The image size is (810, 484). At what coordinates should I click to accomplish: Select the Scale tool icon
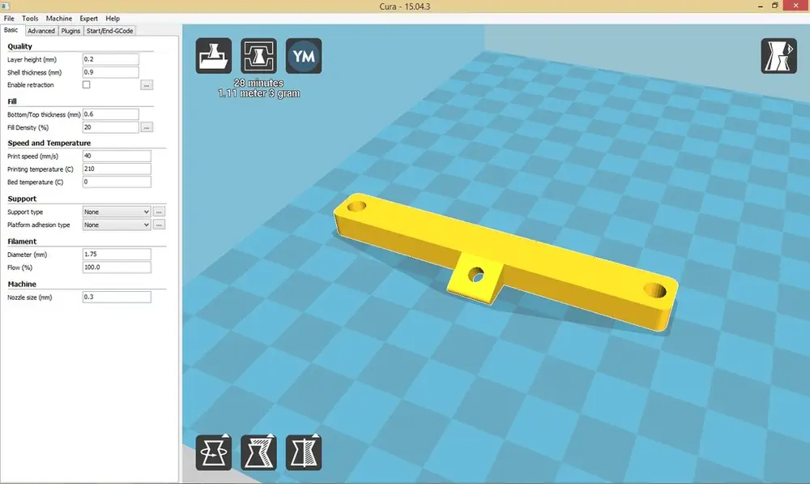258,452
